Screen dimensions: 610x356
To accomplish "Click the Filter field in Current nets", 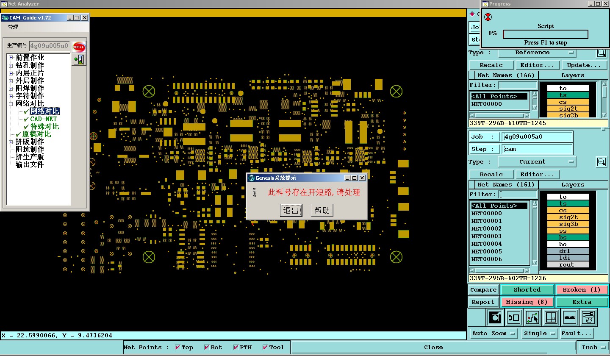I will pyautogui.click(x=518, y=195).
